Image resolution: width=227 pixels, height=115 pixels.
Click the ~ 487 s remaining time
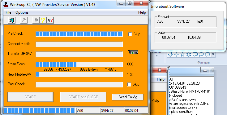tap(111, 69)
